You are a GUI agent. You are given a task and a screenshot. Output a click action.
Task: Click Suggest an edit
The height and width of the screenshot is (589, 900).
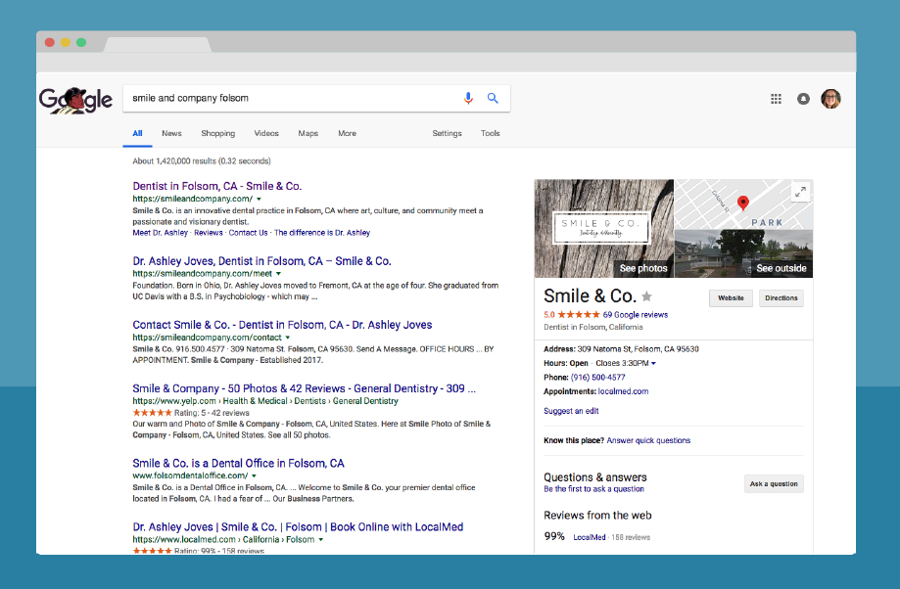(571, 411)
